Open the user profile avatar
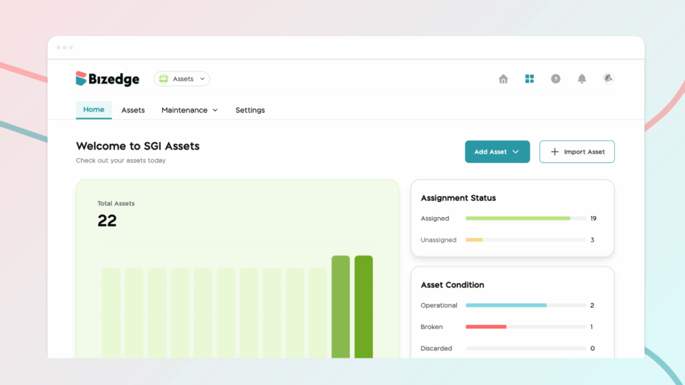The height and width of the screenshot is (385, 685). point(608,78)
